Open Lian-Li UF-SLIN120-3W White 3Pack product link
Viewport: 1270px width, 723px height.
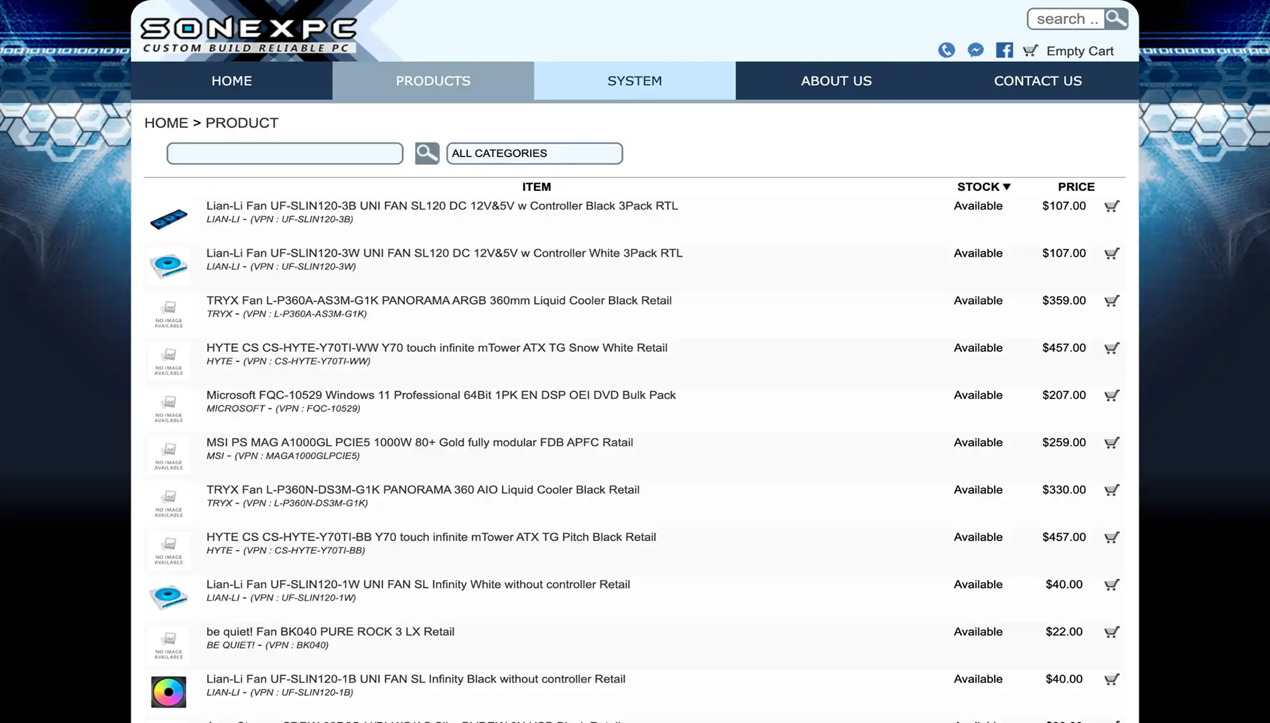[444, 253]
